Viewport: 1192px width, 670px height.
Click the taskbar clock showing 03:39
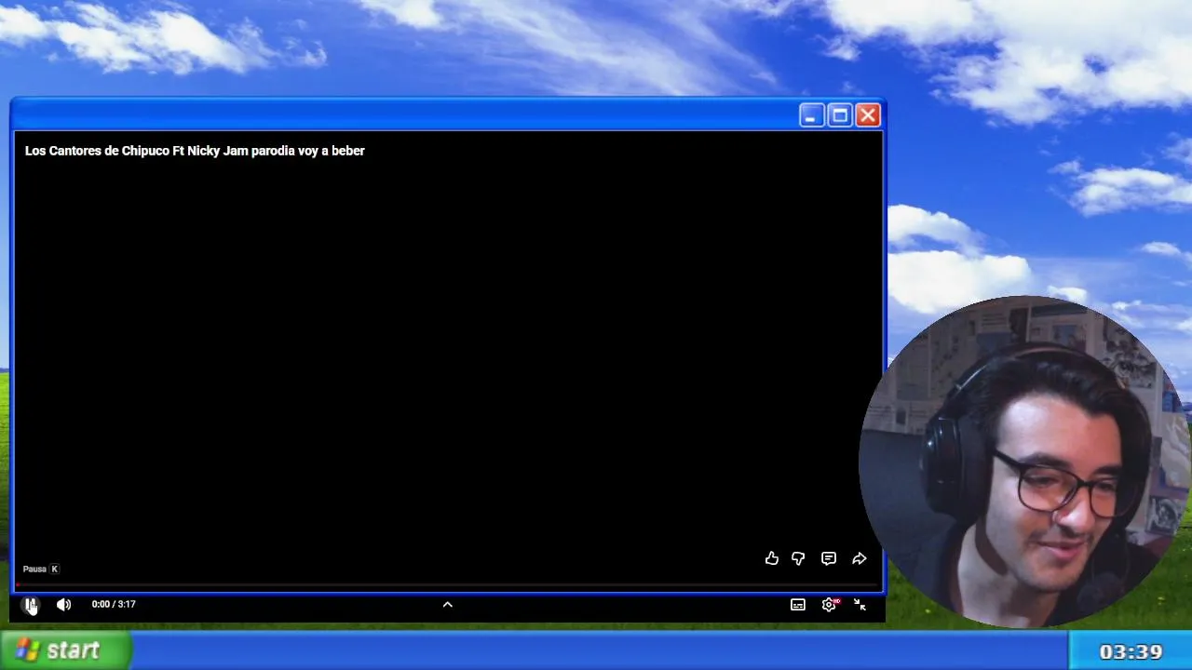coord(1131,651)
